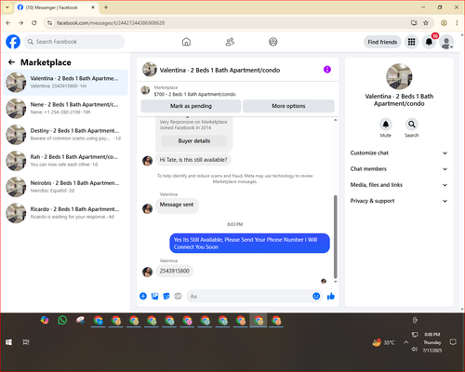Click the Mark as pending button

click(191, 106)
